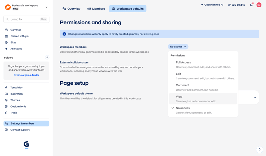Click the Settings & members gears icon
Image resolution: width=266 pixels, height=156 pixels.
[x=6, y=123]
